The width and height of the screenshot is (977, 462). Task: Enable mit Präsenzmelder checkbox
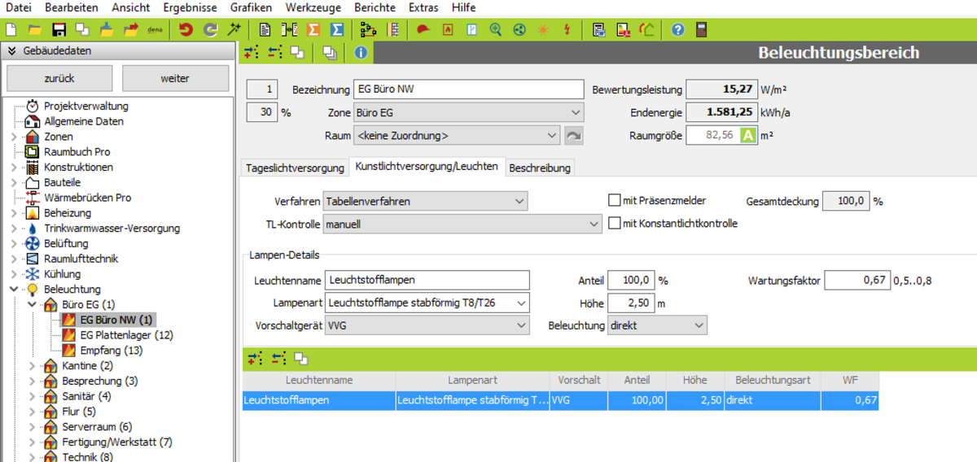pos(615,200)
